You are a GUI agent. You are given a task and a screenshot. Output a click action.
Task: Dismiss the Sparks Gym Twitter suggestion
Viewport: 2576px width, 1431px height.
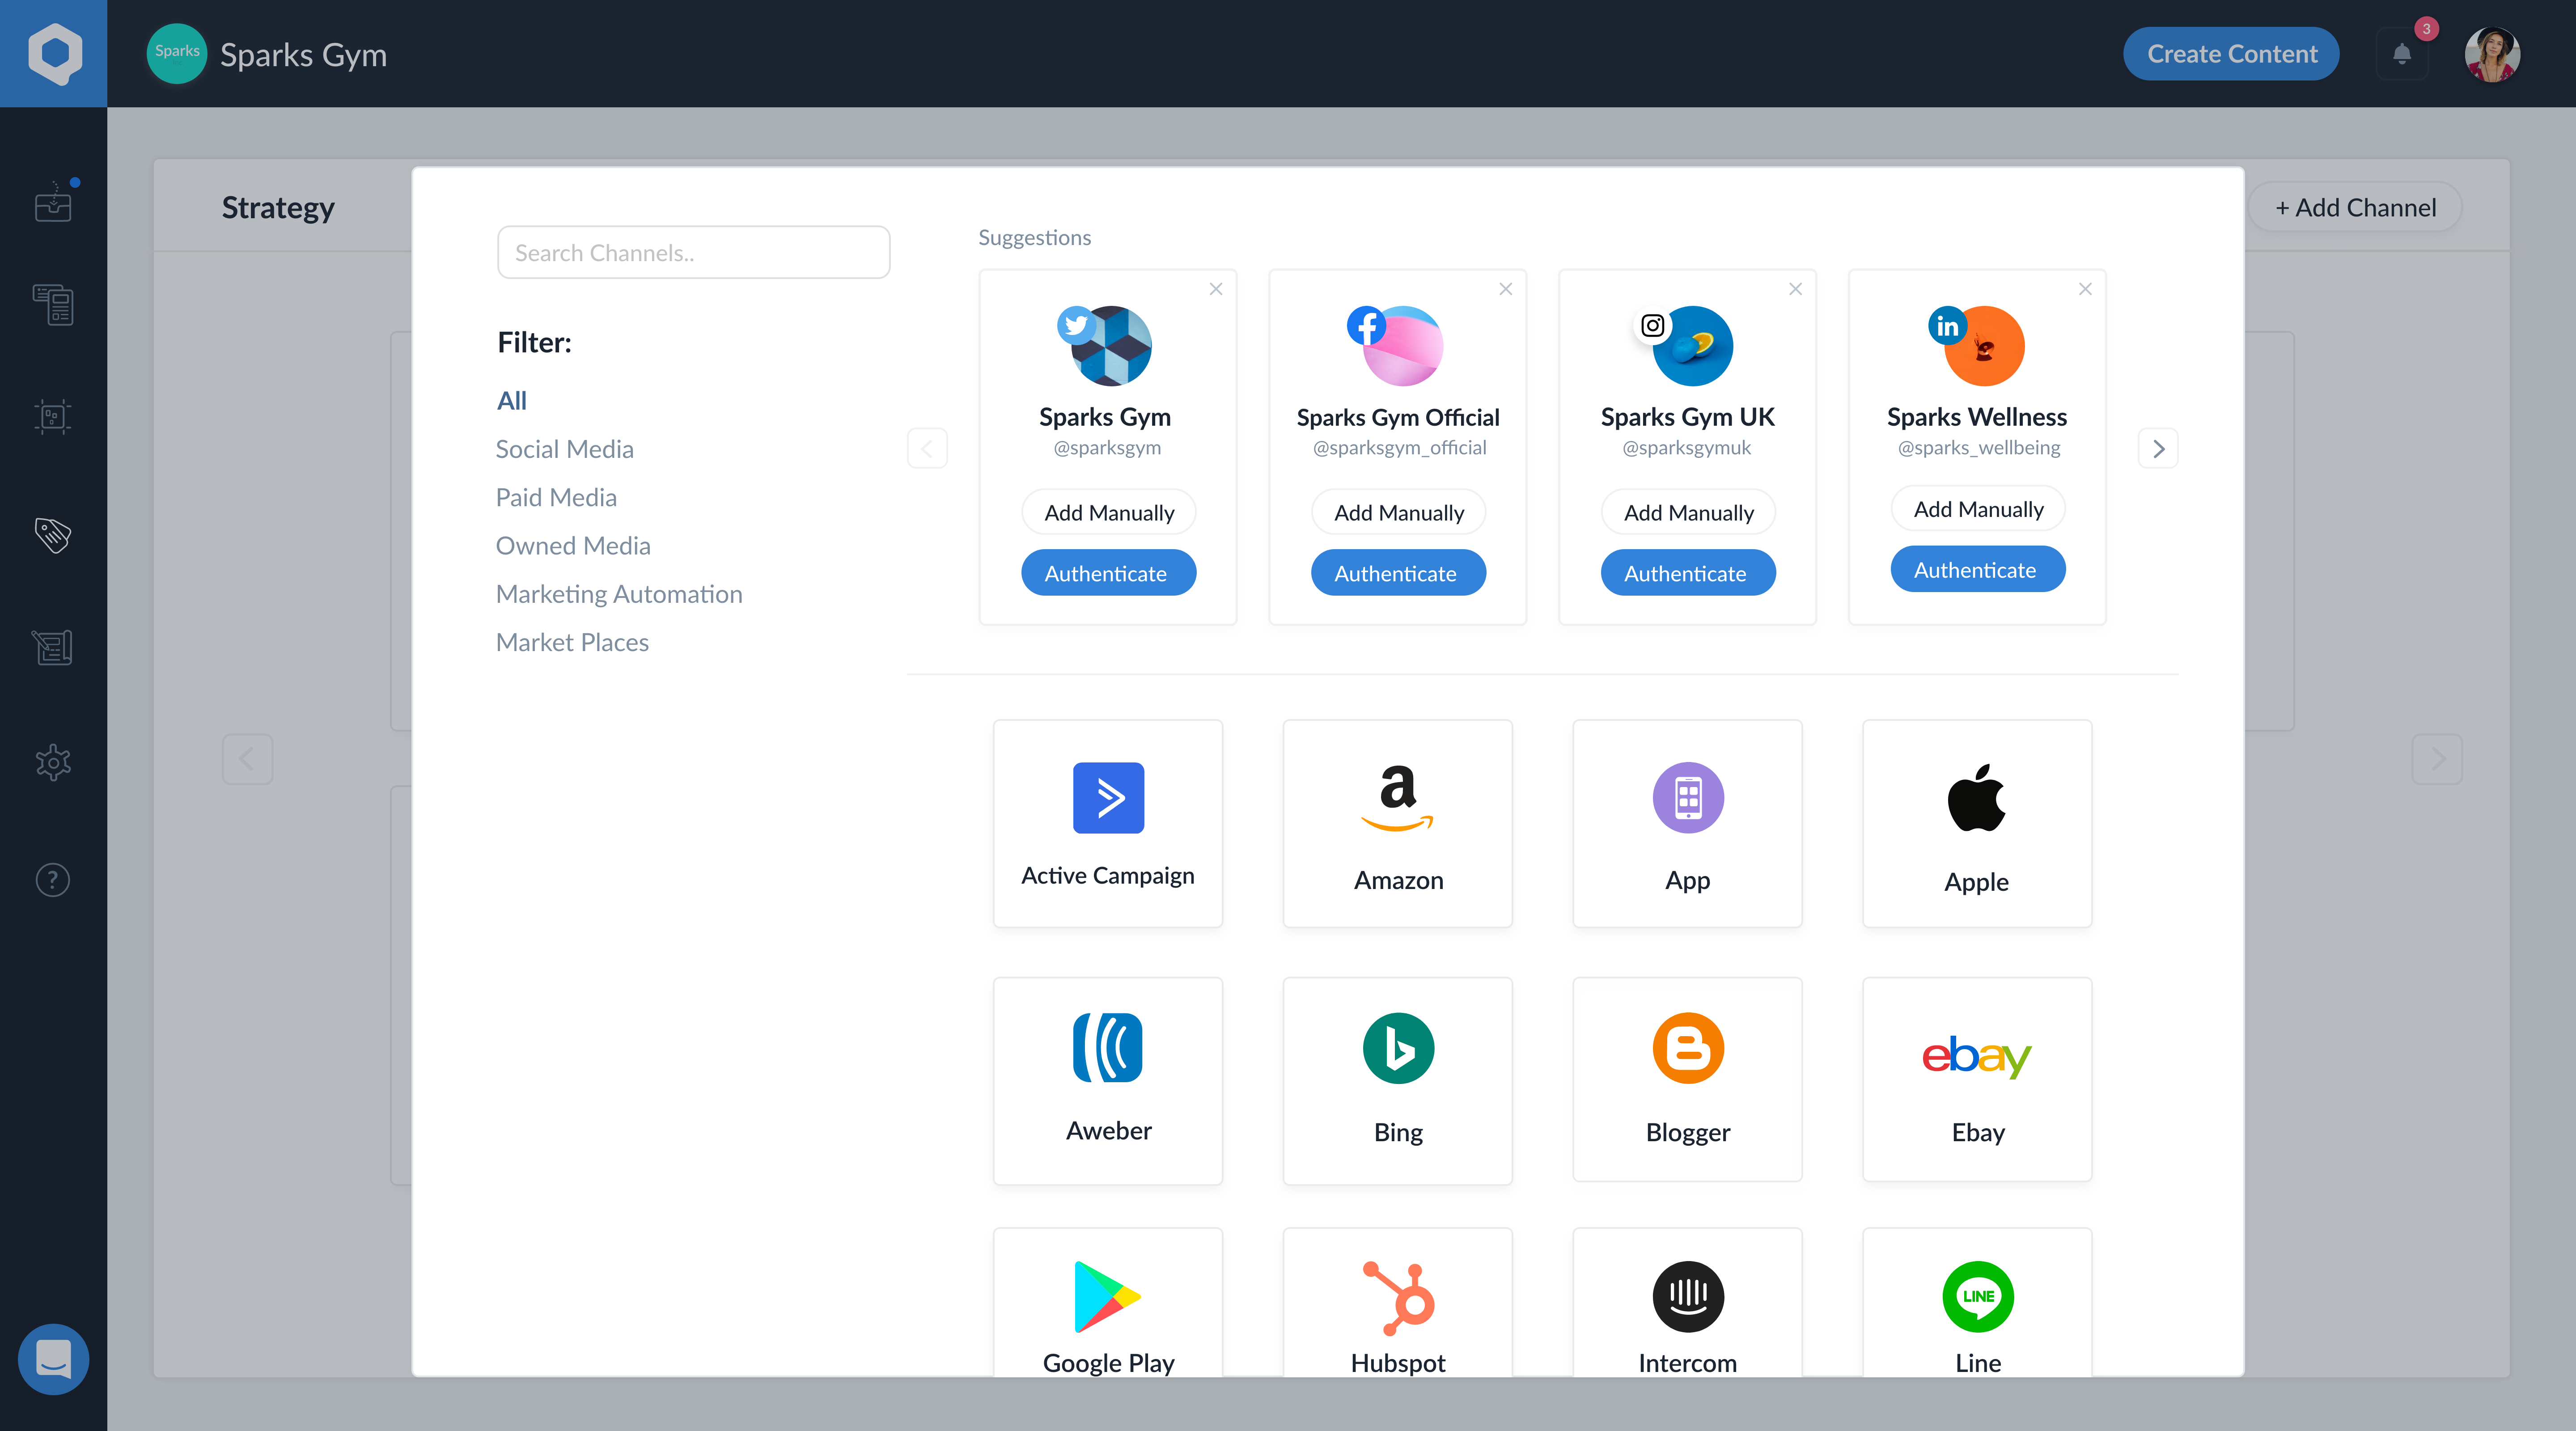pyautogui.click(x=1215, y=289)
